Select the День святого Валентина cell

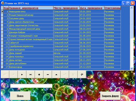click(x=31, y=22)
